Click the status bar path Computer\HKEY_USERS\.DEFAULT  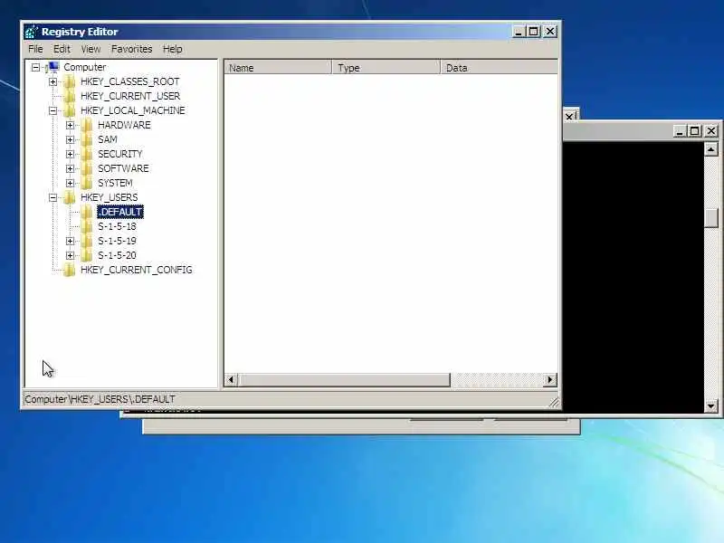point(100,399)
